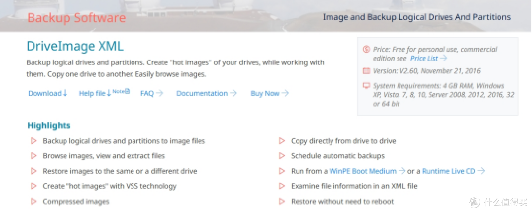Image resolution: width=532 pixels, height=213 pixels.
Task: Click the triangle bullet beside Schedule automatic backups
Action: (x=282, y=156)
